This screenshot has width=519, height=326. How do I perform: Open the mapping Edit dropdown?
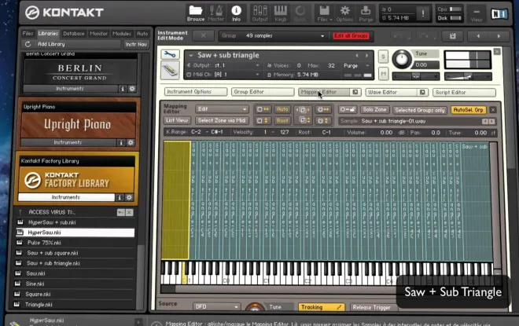pos(222,109)
